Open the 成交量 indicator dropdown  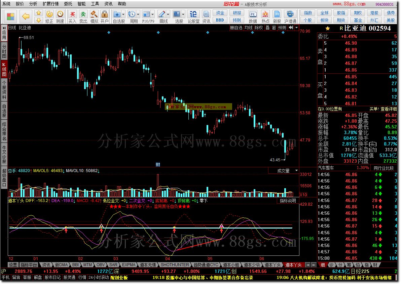tap(296, 171)
